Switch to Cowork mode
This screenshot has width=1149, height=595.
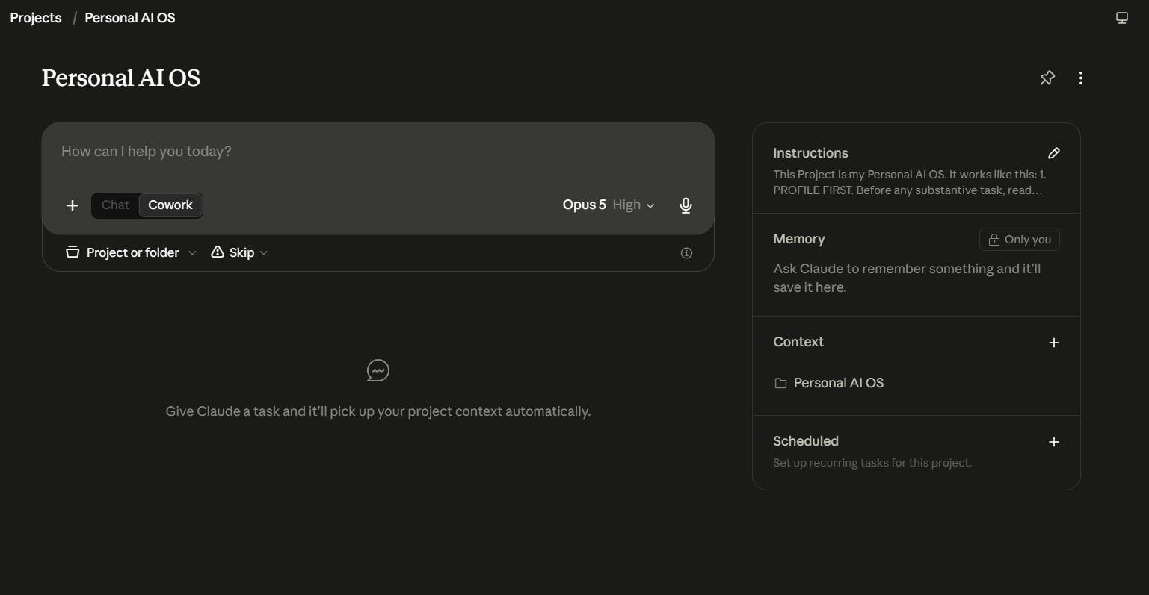(x=170, y=205)
